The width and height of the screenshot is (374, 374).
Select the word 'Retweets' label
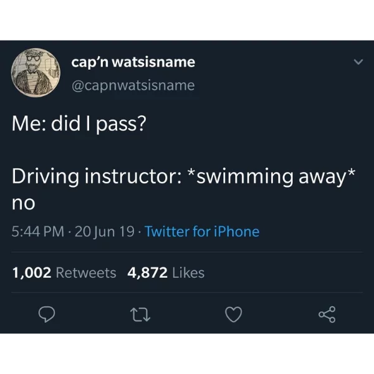click(86, 272)
